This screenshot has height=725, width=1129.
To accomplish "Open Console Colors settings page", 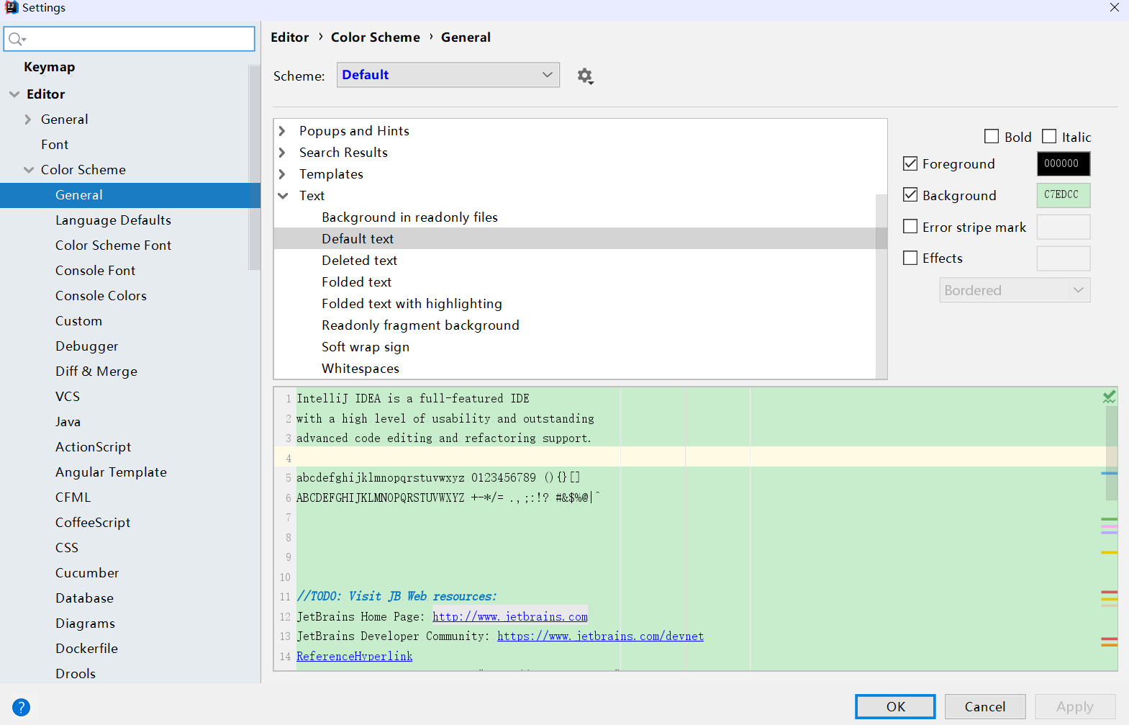I will pos(101,296).
